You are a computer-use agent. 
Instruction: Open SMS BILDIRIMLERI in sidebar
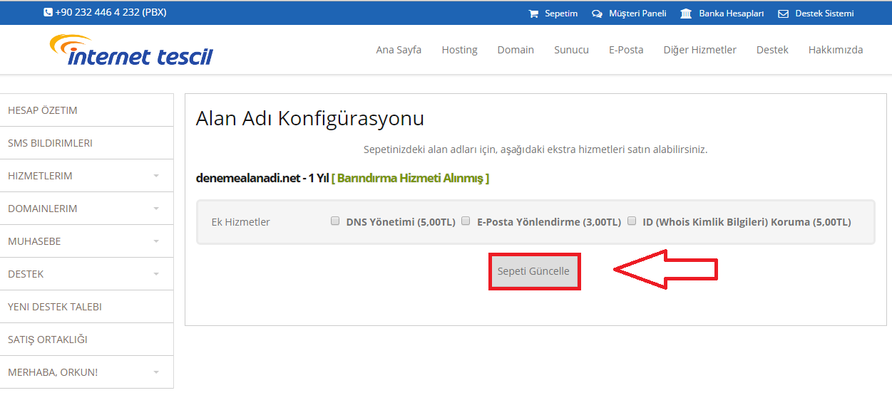point(86,143)
